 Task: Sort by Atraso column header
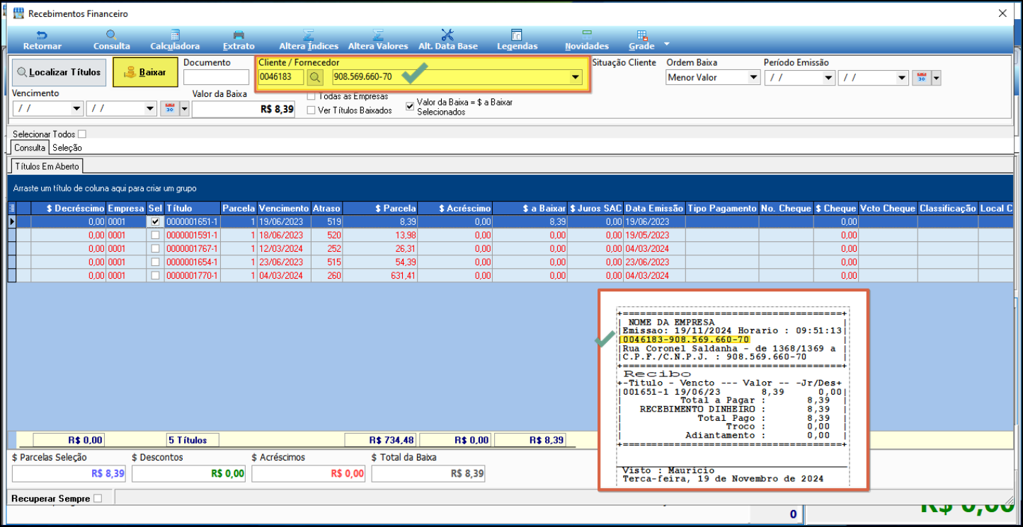326,209
